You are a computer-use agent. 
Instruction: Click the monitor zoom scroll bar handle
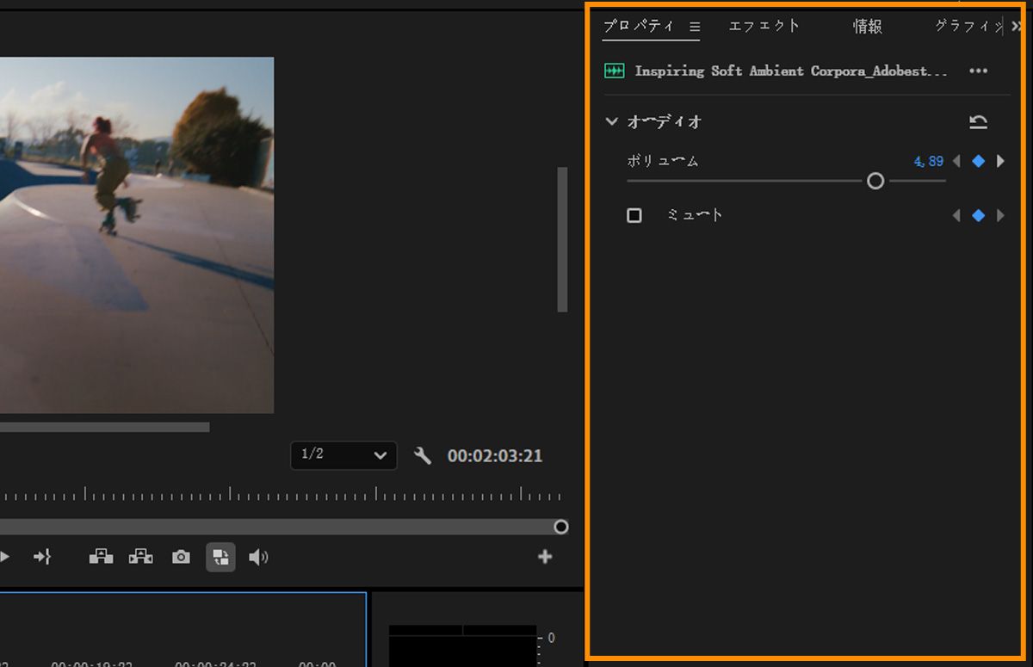coord(561,527)
